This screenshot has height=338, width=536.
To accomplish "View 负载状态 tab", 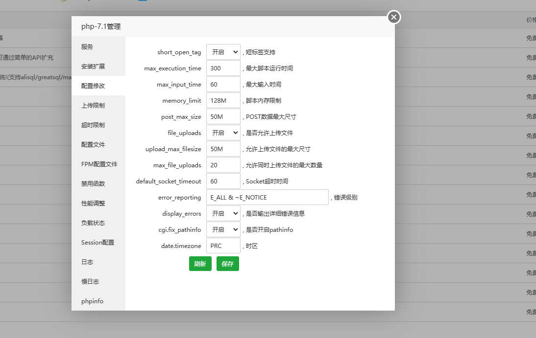I will 98,223.
